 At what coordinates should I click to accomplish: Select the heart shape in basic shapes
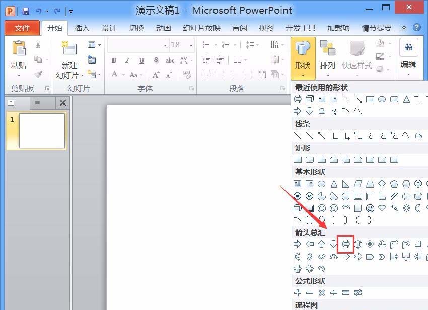tap(381, 208)
